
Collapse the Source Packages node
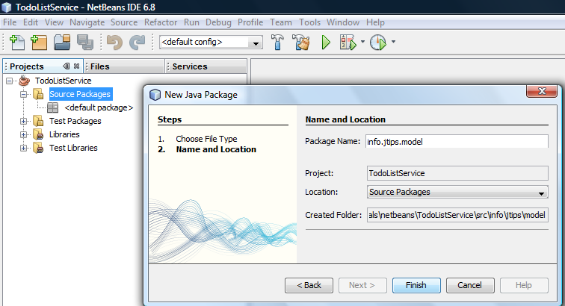[x=23, y=95]
